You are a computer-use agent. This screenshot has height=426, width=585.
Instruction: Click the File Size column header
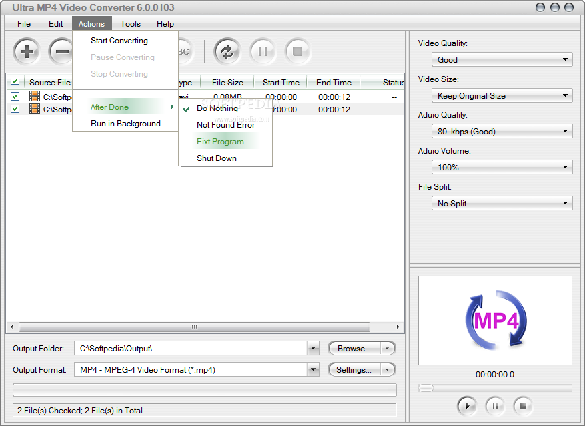coord(227,82)
